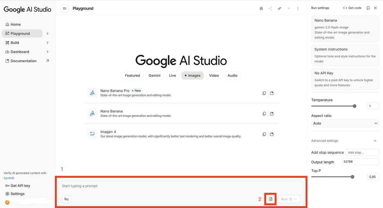383x208 pixels.
Task: Close the Run settings panel
Action: 376,8
